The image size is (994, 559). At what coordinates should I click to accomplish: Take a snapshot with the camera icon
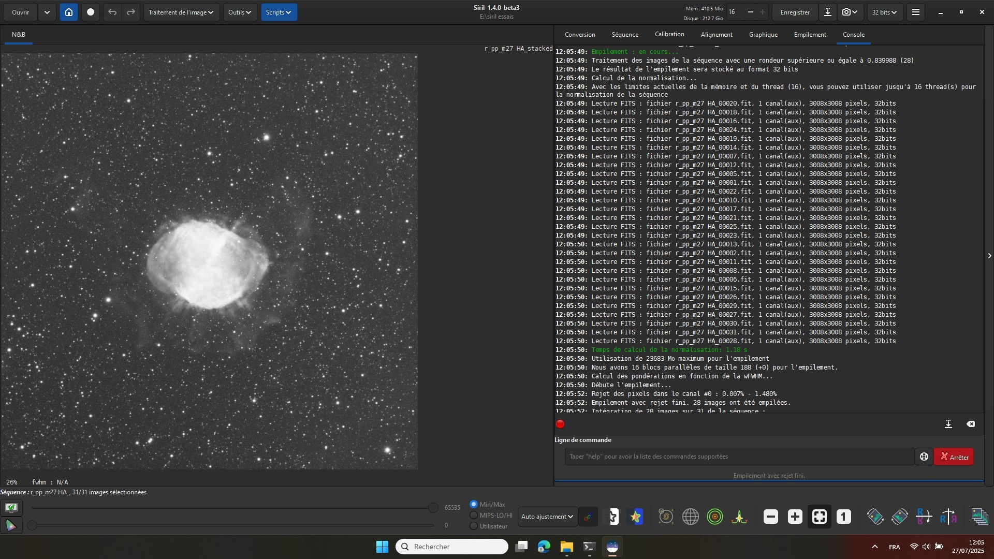point(850,12)
